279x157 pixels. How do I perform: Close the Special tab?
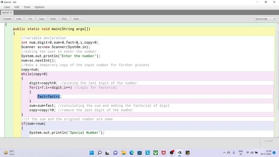[11, 13]
